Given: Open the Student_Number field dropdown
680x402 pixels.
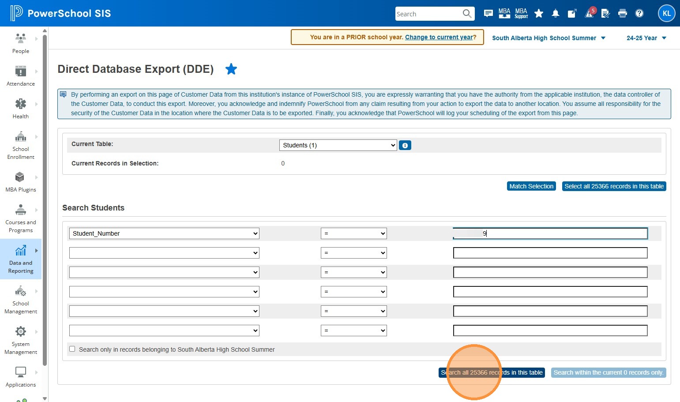Looking at the screenshot, I should click(x=164, y=233).
